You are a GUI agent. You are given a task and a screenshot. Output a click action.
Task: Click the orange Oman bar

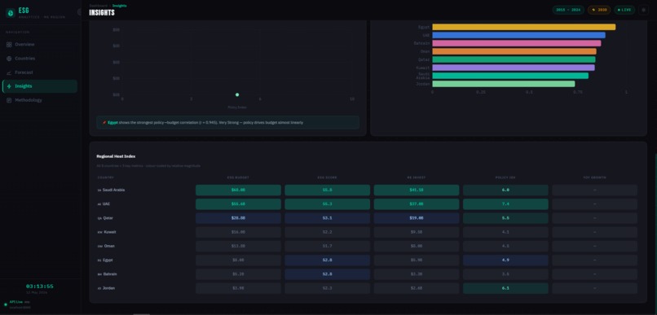(x=514, y=51)
